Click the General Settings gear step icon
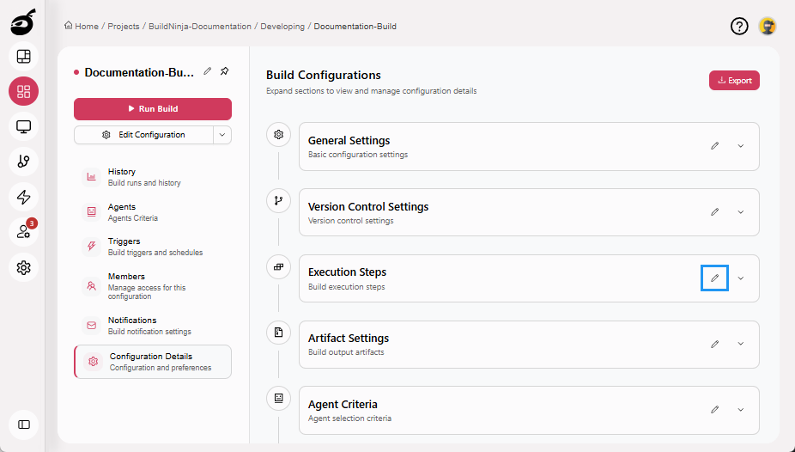 (278, 134)
